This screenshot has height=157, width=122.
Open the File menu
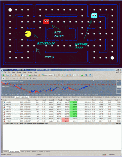(5, 72)
